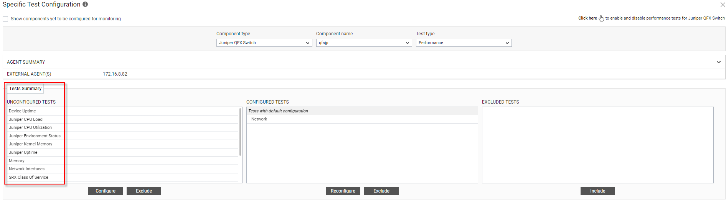Click the Configure button
This screenshot has width=726, height=201.
tap(106, 191)
